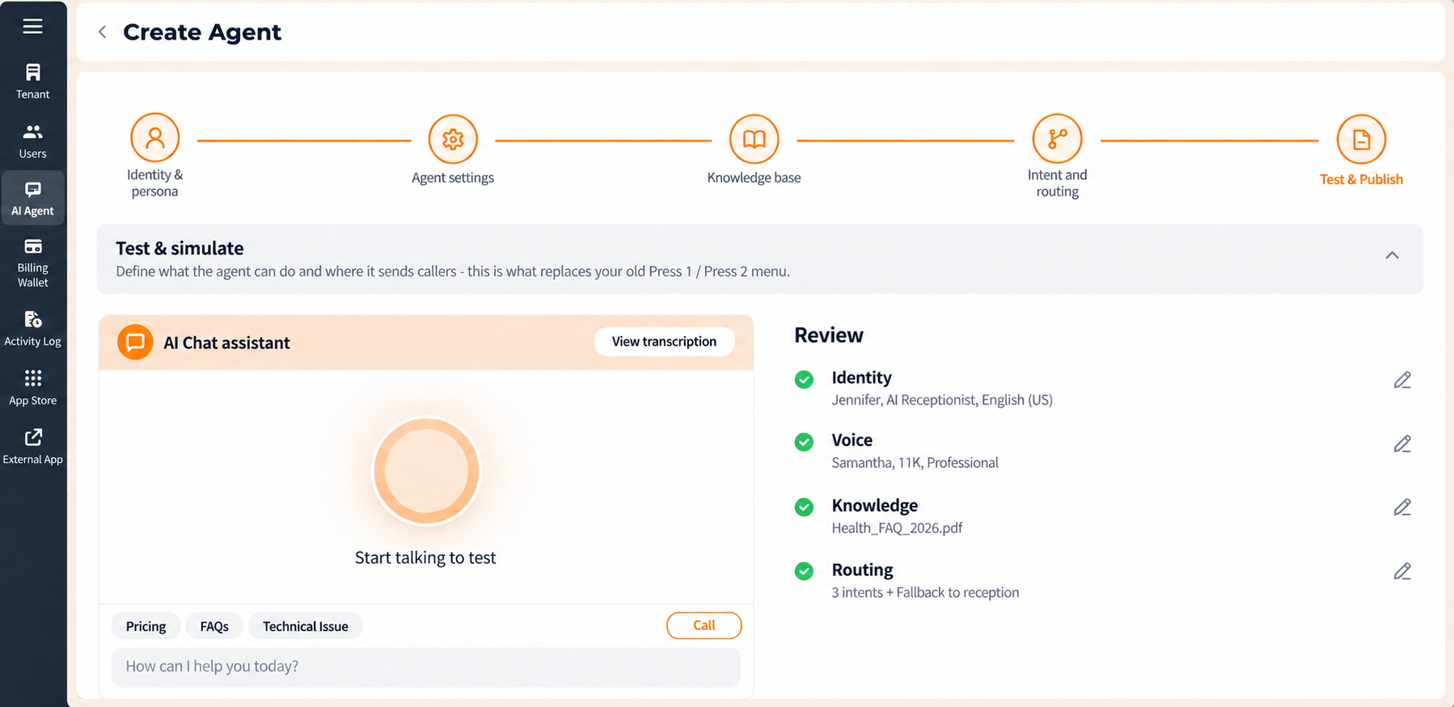Click the 'Review' heading
The image size is (1454, 707).
829,335
